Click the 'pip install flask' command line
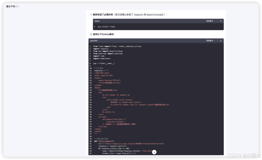 [x=106, y=27]
